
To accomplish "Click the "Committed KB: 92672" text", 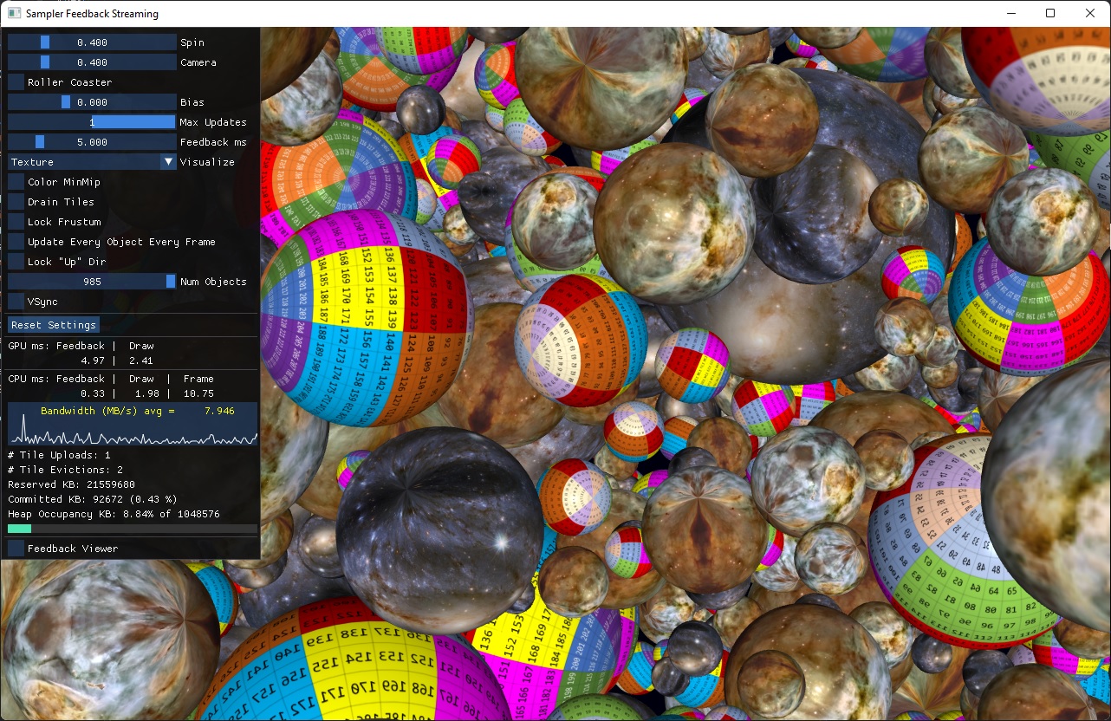I will 65,499.
